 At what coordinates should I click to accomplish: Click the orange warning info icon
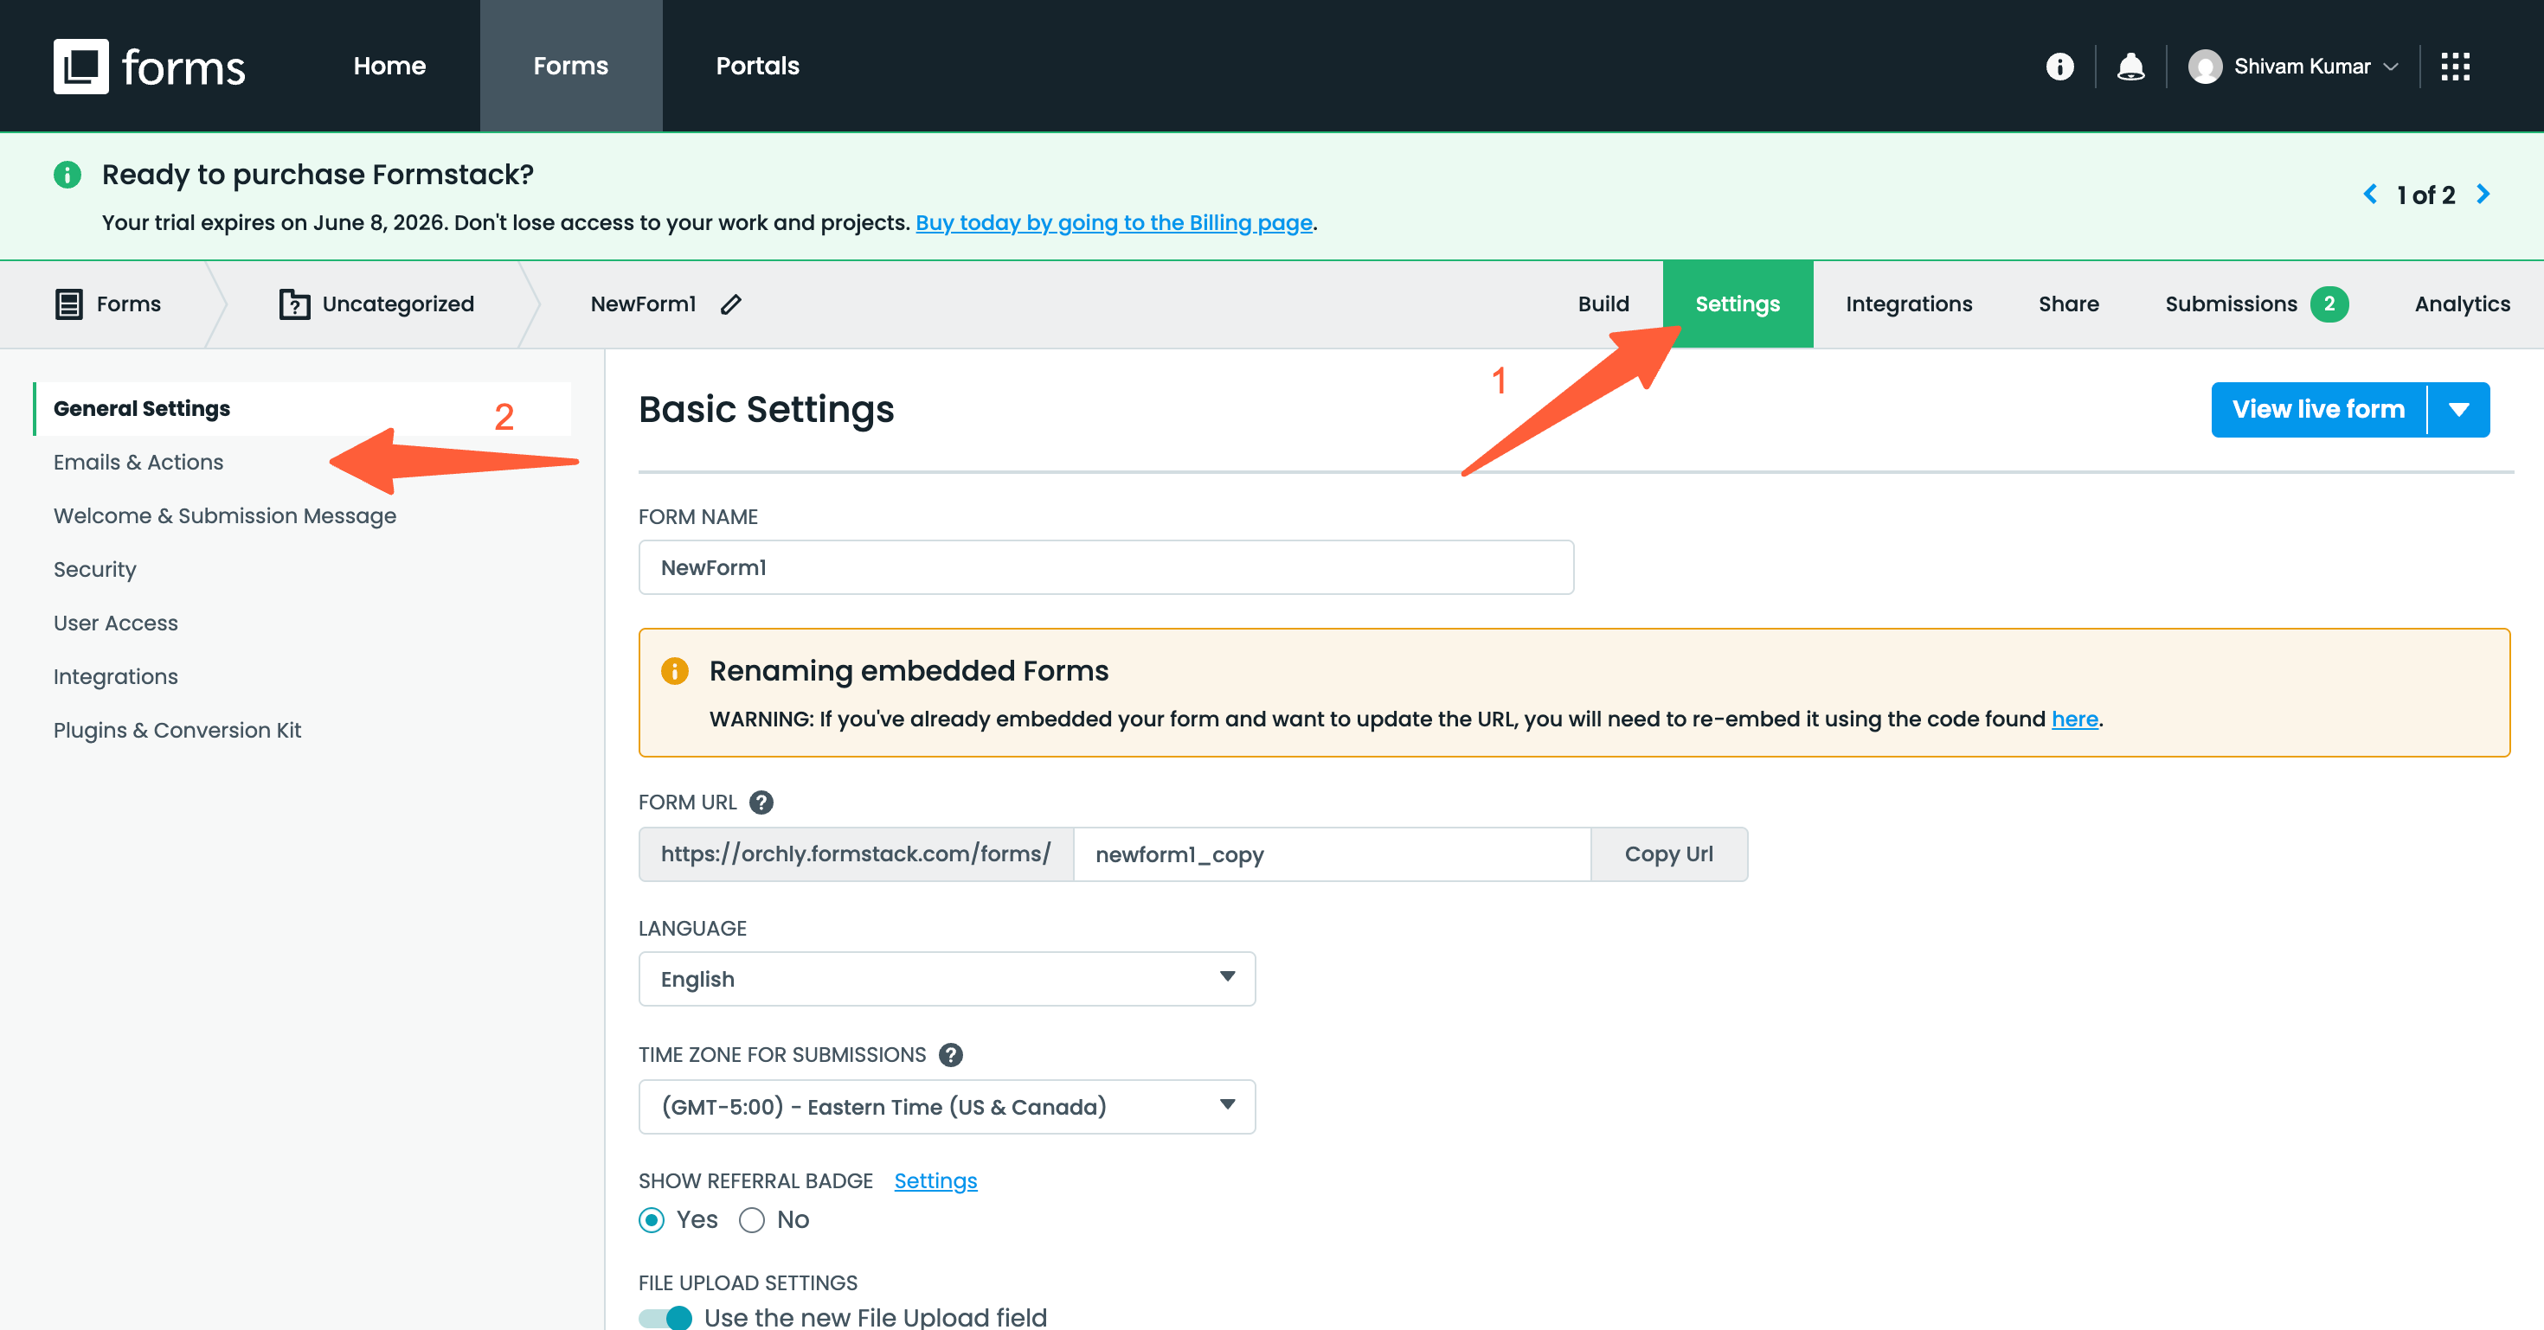(x=675, y=671)
